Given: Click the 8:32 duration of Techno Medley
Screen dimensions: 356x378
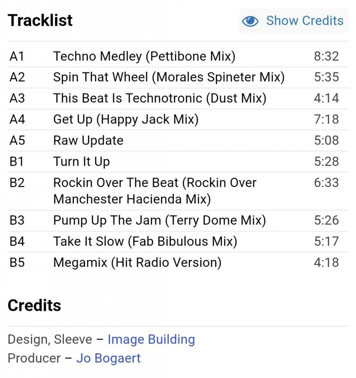Looking at the screenshot, I should [x=326, y=56].
